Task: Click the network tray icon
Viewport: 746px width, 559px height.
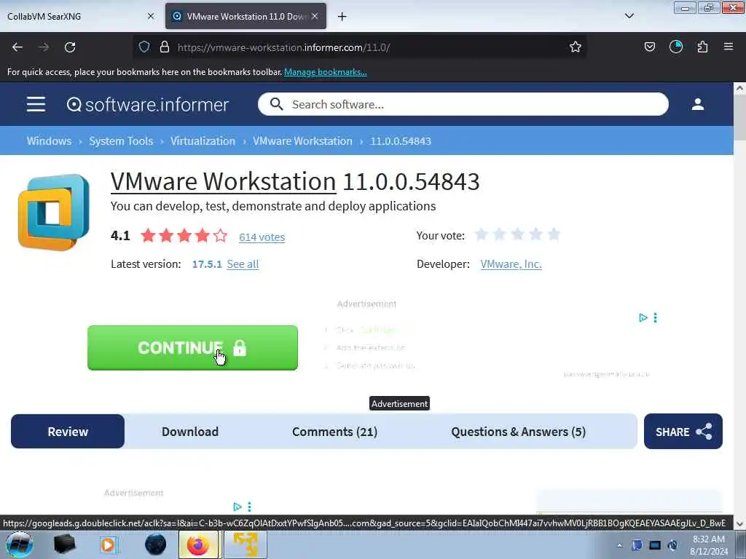Action: tap(655, 545)
